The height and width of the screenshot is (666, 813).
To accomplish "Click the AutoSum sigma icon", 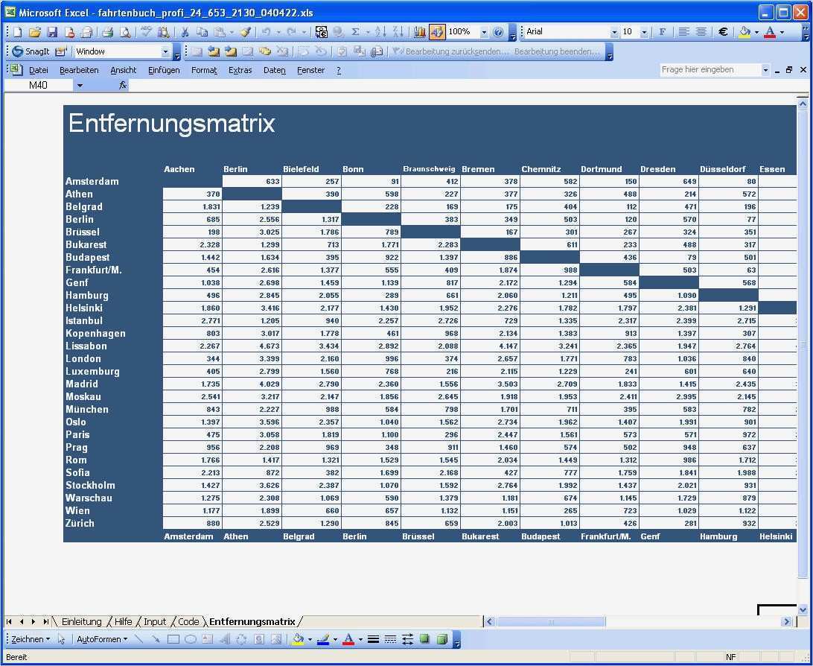I will (356, 32).
